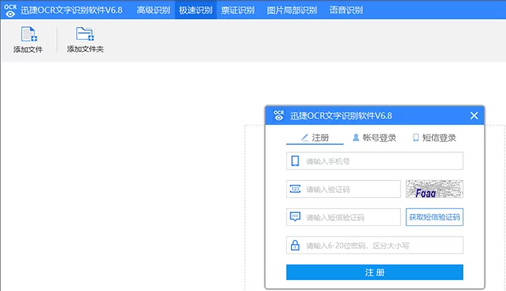Screen dimensions: 506x291
Task: Click the 获取短信验证码 button
Action: tap(434, 217)
